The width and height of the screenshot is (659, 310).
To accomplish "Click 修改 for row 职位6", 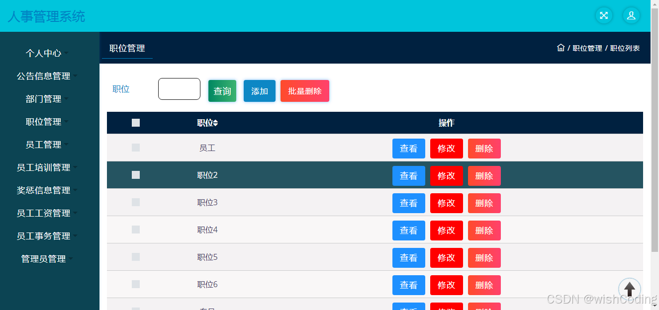I will coord(447,285).
